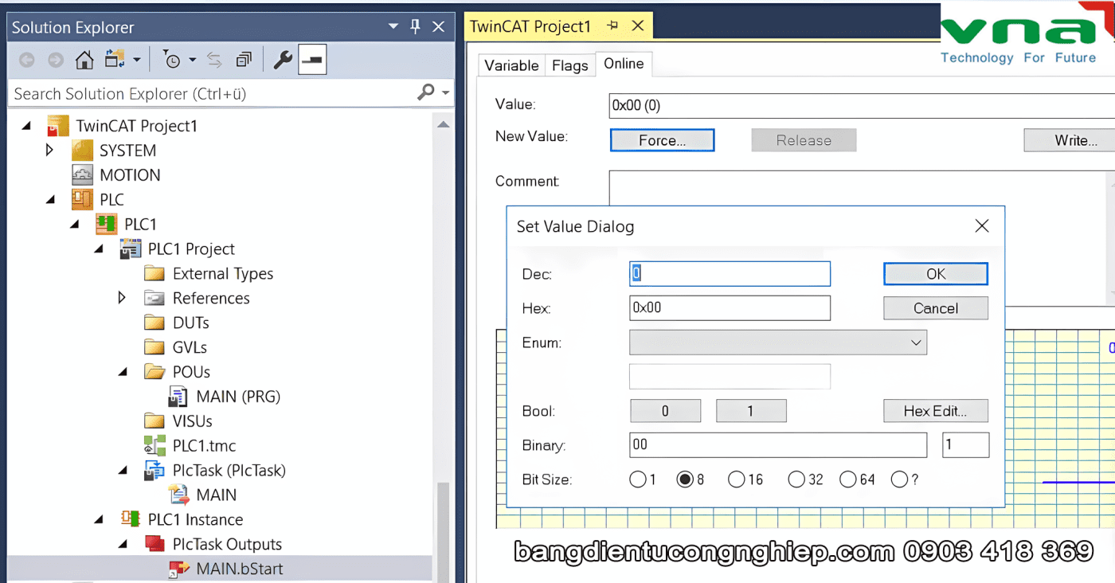Image resolution: width=1115 pixels, height=583 pixels.
Task: Collapse the PLC tree node
Action: pos(50,200)
